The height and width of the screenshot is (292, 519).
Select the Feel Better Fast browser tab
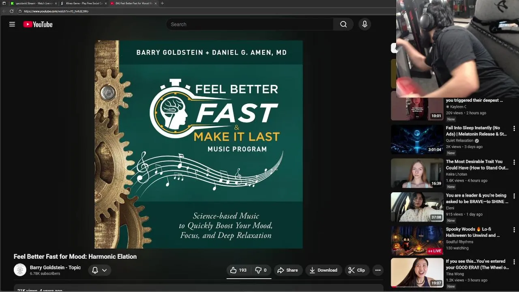pyautogui.click(x=133, y=3)
